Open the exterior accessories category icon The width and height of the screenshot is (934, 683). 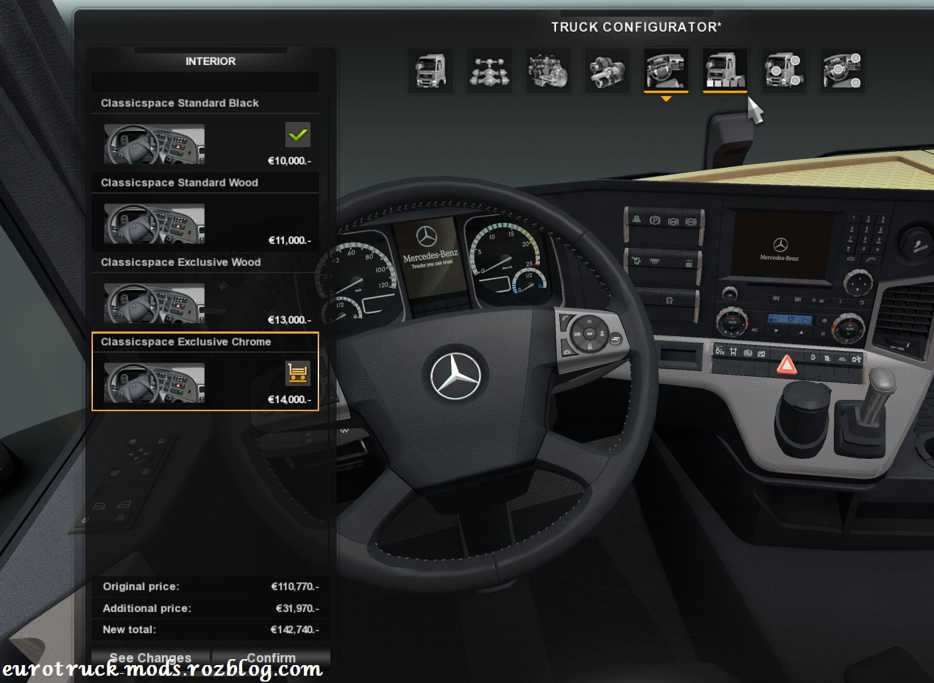point(783,70)
